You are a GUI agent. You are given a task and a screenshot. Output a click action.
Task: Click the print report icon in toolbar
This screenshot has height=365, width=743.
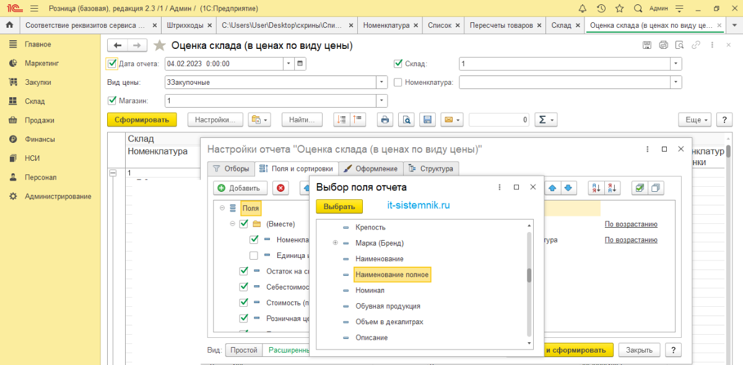(x=385, y=120)
